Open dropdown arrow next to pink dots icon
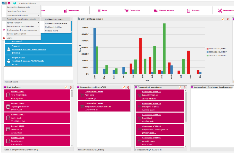Screen dimensions: 236x153 pyautogui.click(x=12, y=3)
